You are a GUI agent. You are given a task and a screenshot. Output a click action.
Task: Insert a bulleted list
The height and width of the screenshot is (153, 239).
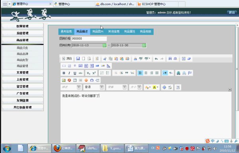(108, 73)
